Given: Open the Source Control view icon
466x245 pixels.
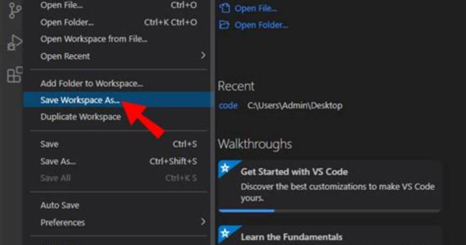Looking at the screenshot, I should point(14,11).
